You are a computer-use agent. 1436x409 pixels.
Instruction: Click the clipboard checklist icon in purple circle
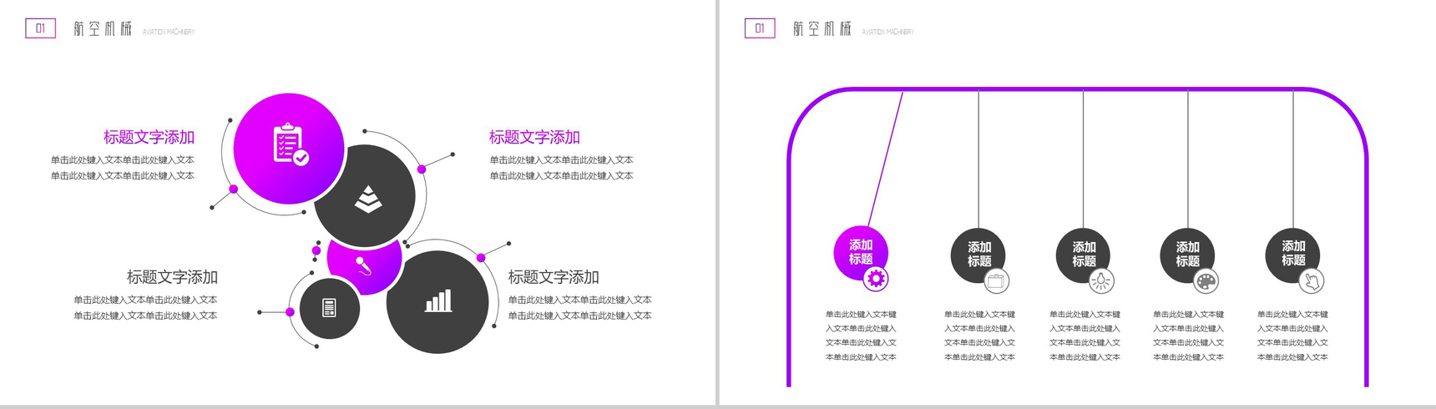pyautogui.click(x=290, y=144)
